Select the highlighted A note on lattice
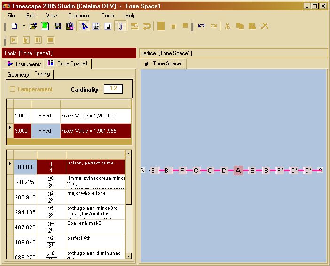 point(238,171)
